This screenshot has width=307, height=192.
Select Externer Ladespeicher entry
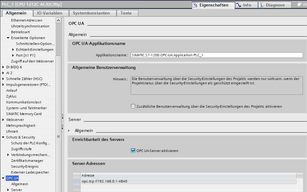pyautogui.click(x=30, y=173)
